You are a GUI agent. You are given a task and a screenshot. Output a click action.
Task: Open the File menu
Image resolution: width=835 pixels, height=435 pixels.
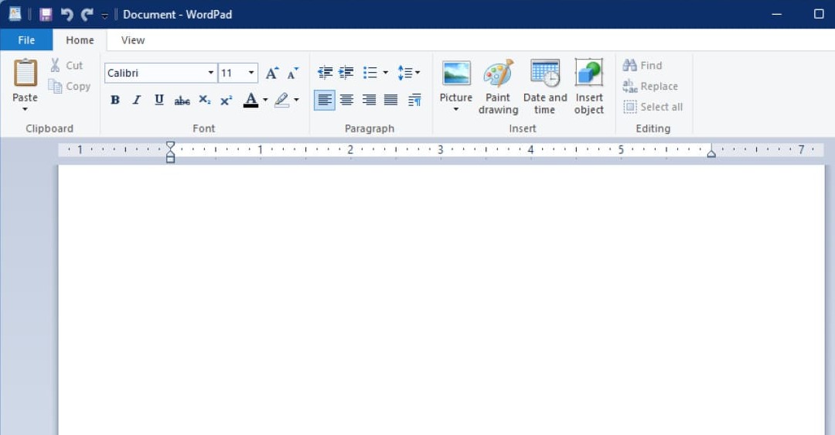coord(26,40)
